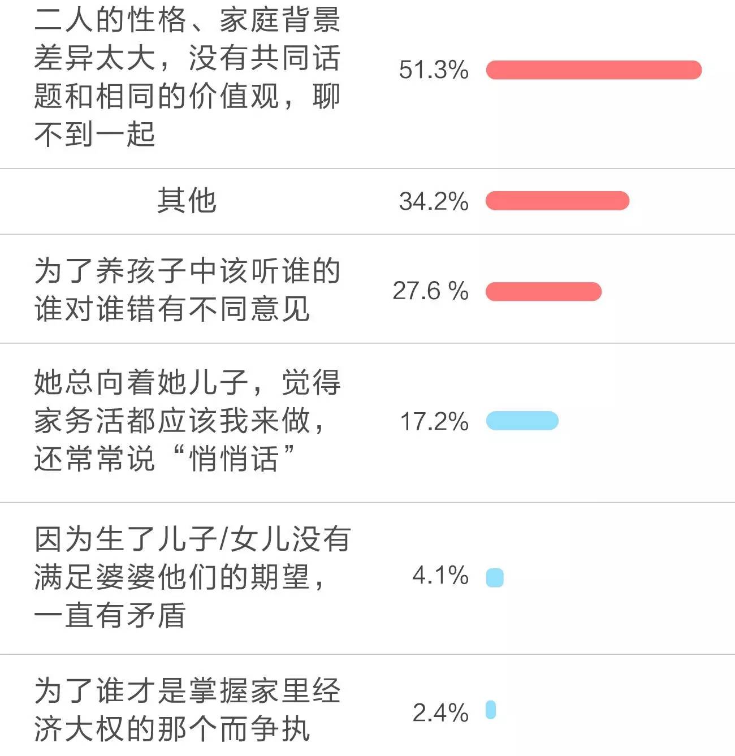Select option 她总向着她儿子
Viewport: 735px width, 756px height.
tap(367, 422)
